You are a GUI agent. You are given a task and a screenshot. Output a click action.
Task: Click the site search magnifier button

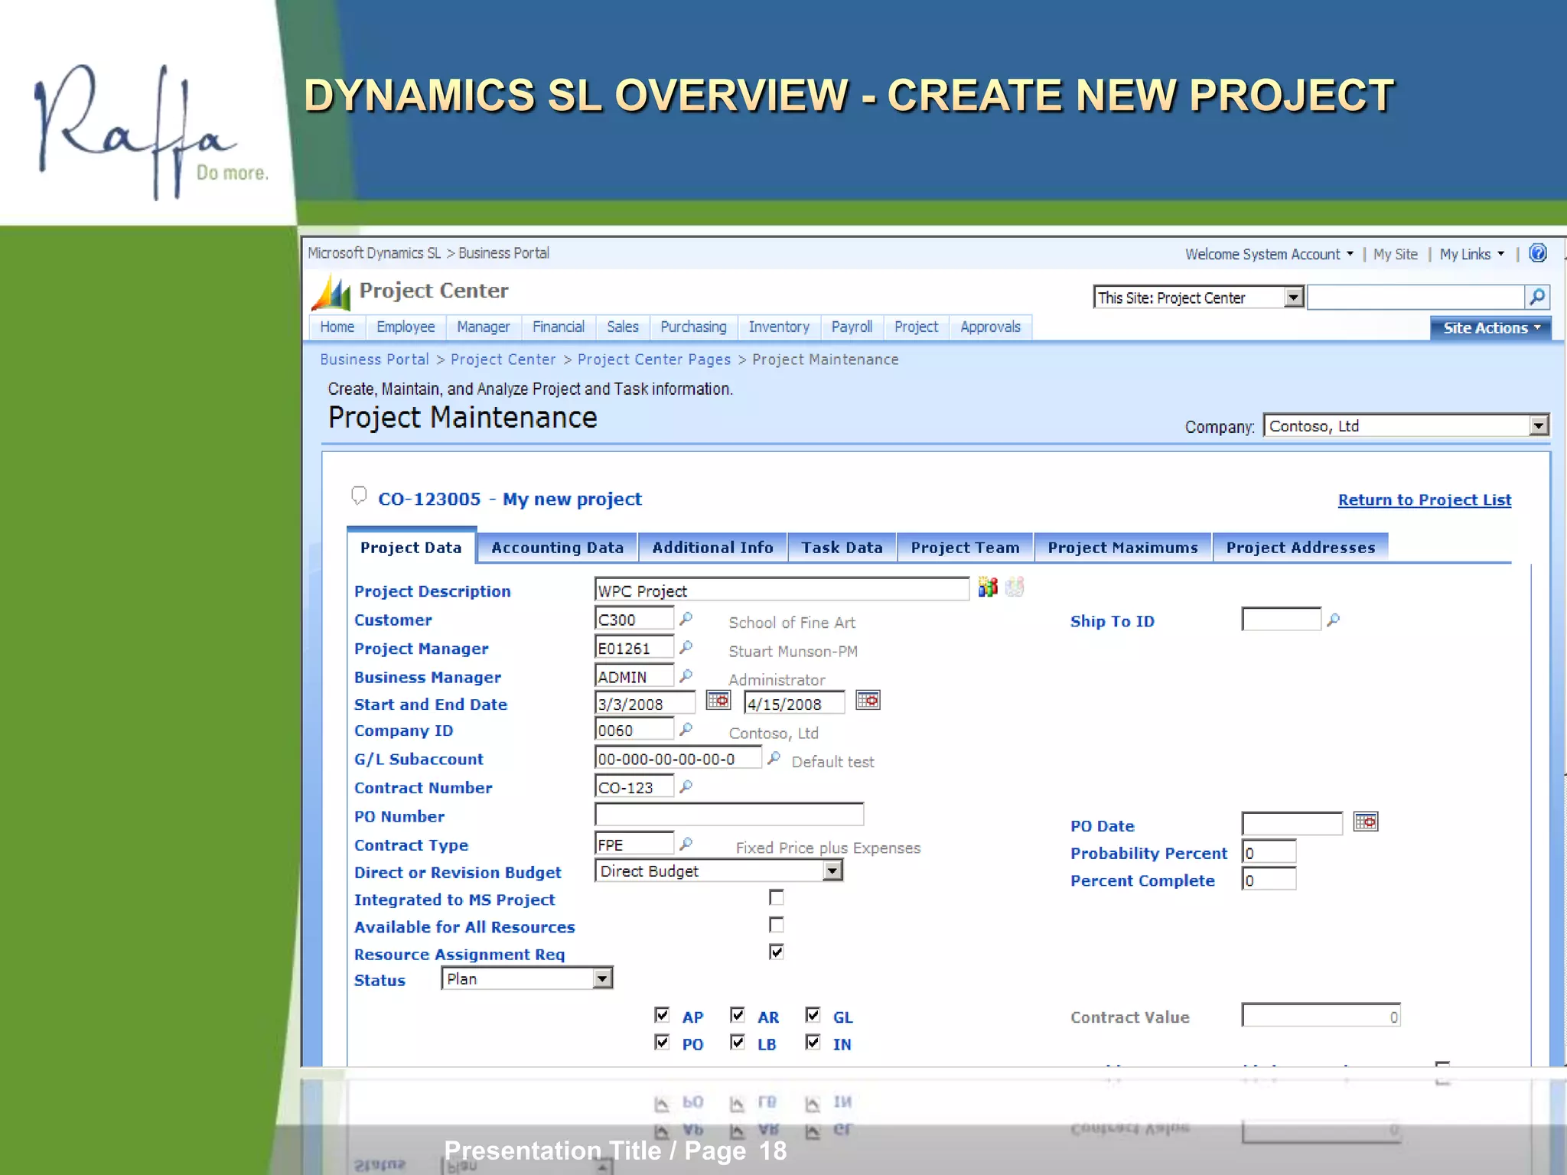coord(1537,297)
